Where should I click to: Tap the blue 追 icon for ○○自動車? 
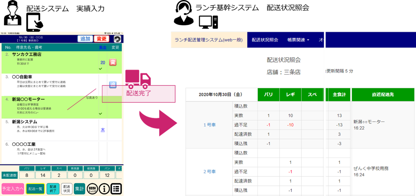tap(113, 85)
